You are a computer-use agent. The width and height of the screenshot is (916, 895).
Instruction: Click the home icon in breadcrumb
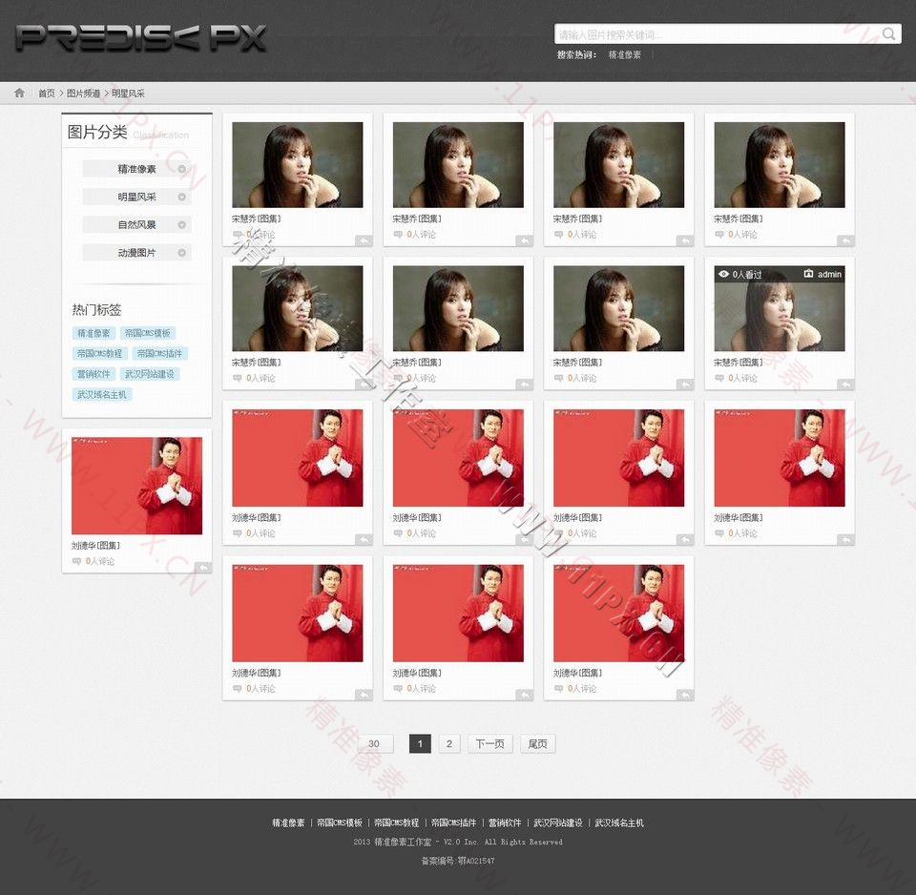19,93
